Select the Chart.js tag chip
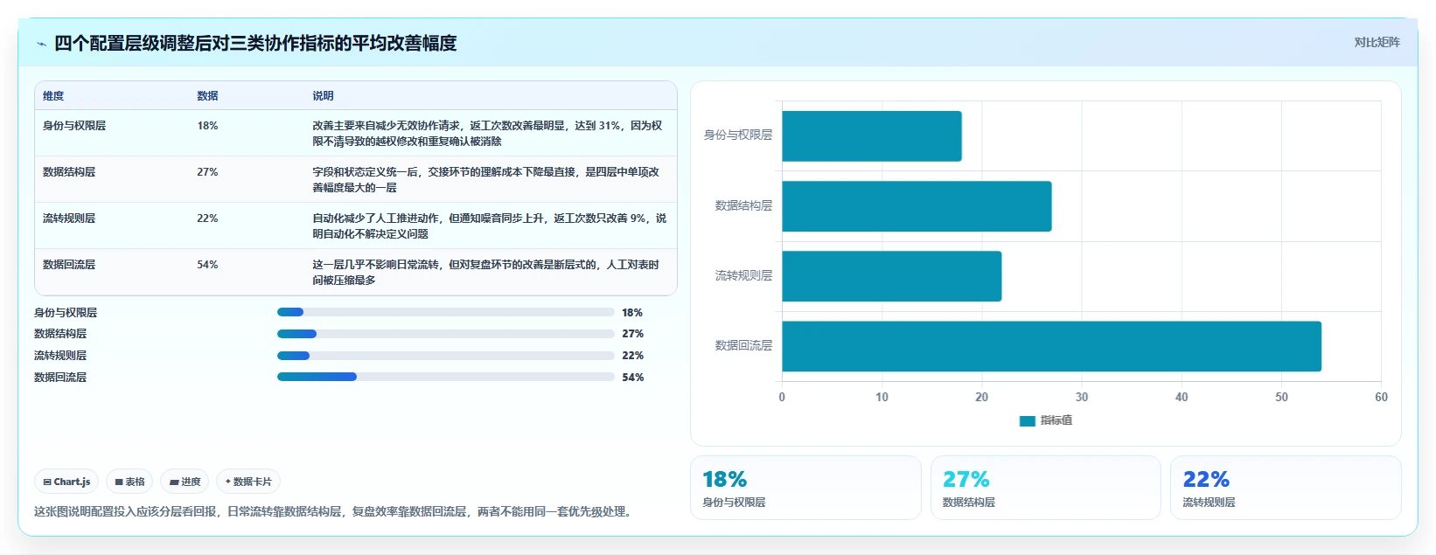Image resolution: width=1436 pixels, height=555 pixels. pyautogui.click(x=66, y=482)
